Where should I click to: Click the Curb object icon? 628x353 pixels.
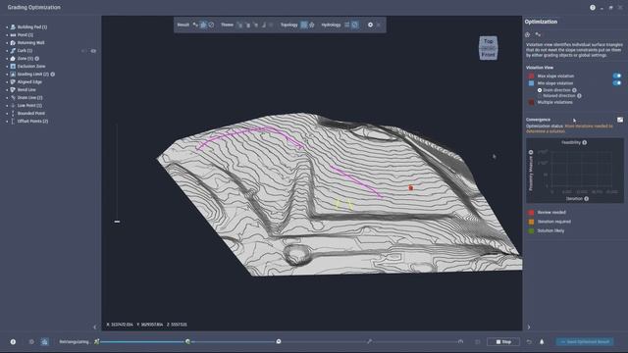point(13,50)
